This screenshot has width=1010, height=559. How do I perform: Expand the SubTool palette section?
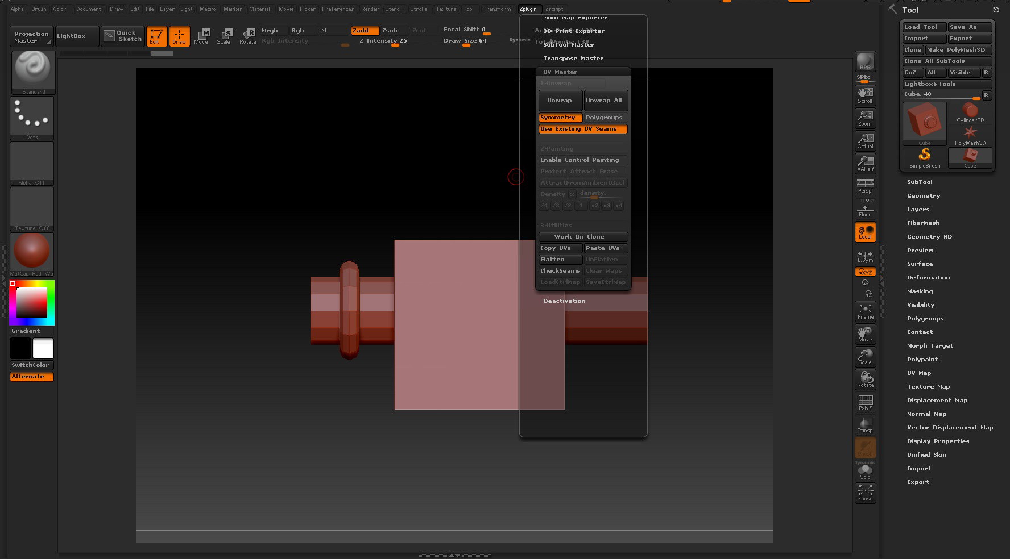920,182
